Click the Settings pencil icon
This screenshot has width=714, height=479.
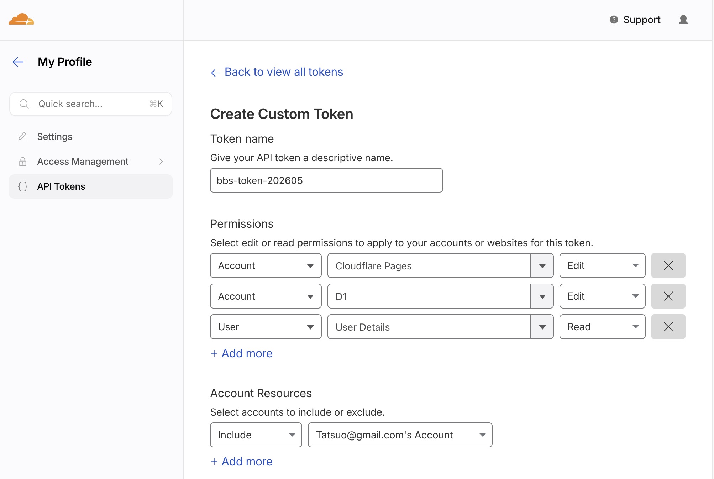[x=23, y=137]
